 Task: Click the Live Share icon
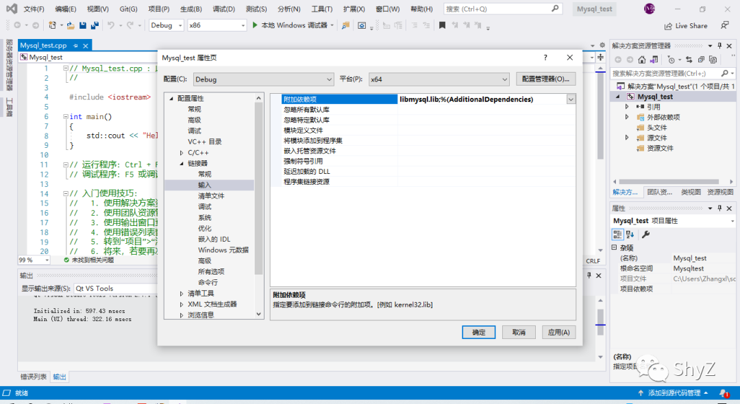(x=668, y=26)
